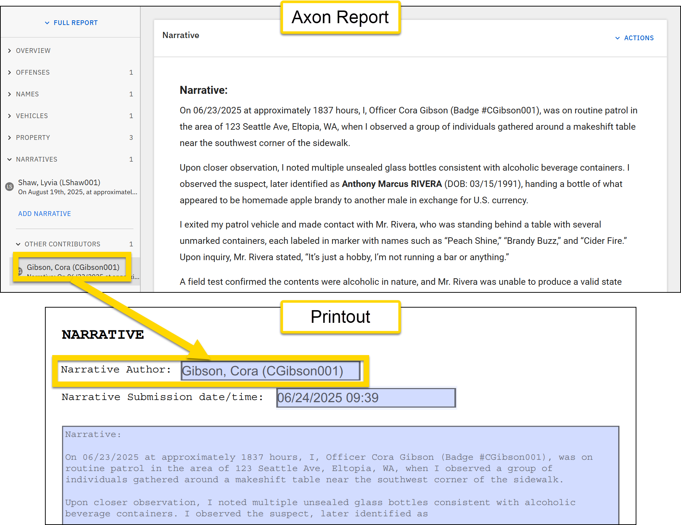The height and width of the screenshot is (525, 681).
Task: Expand the PROPERTY section
Action: [10, 137]
